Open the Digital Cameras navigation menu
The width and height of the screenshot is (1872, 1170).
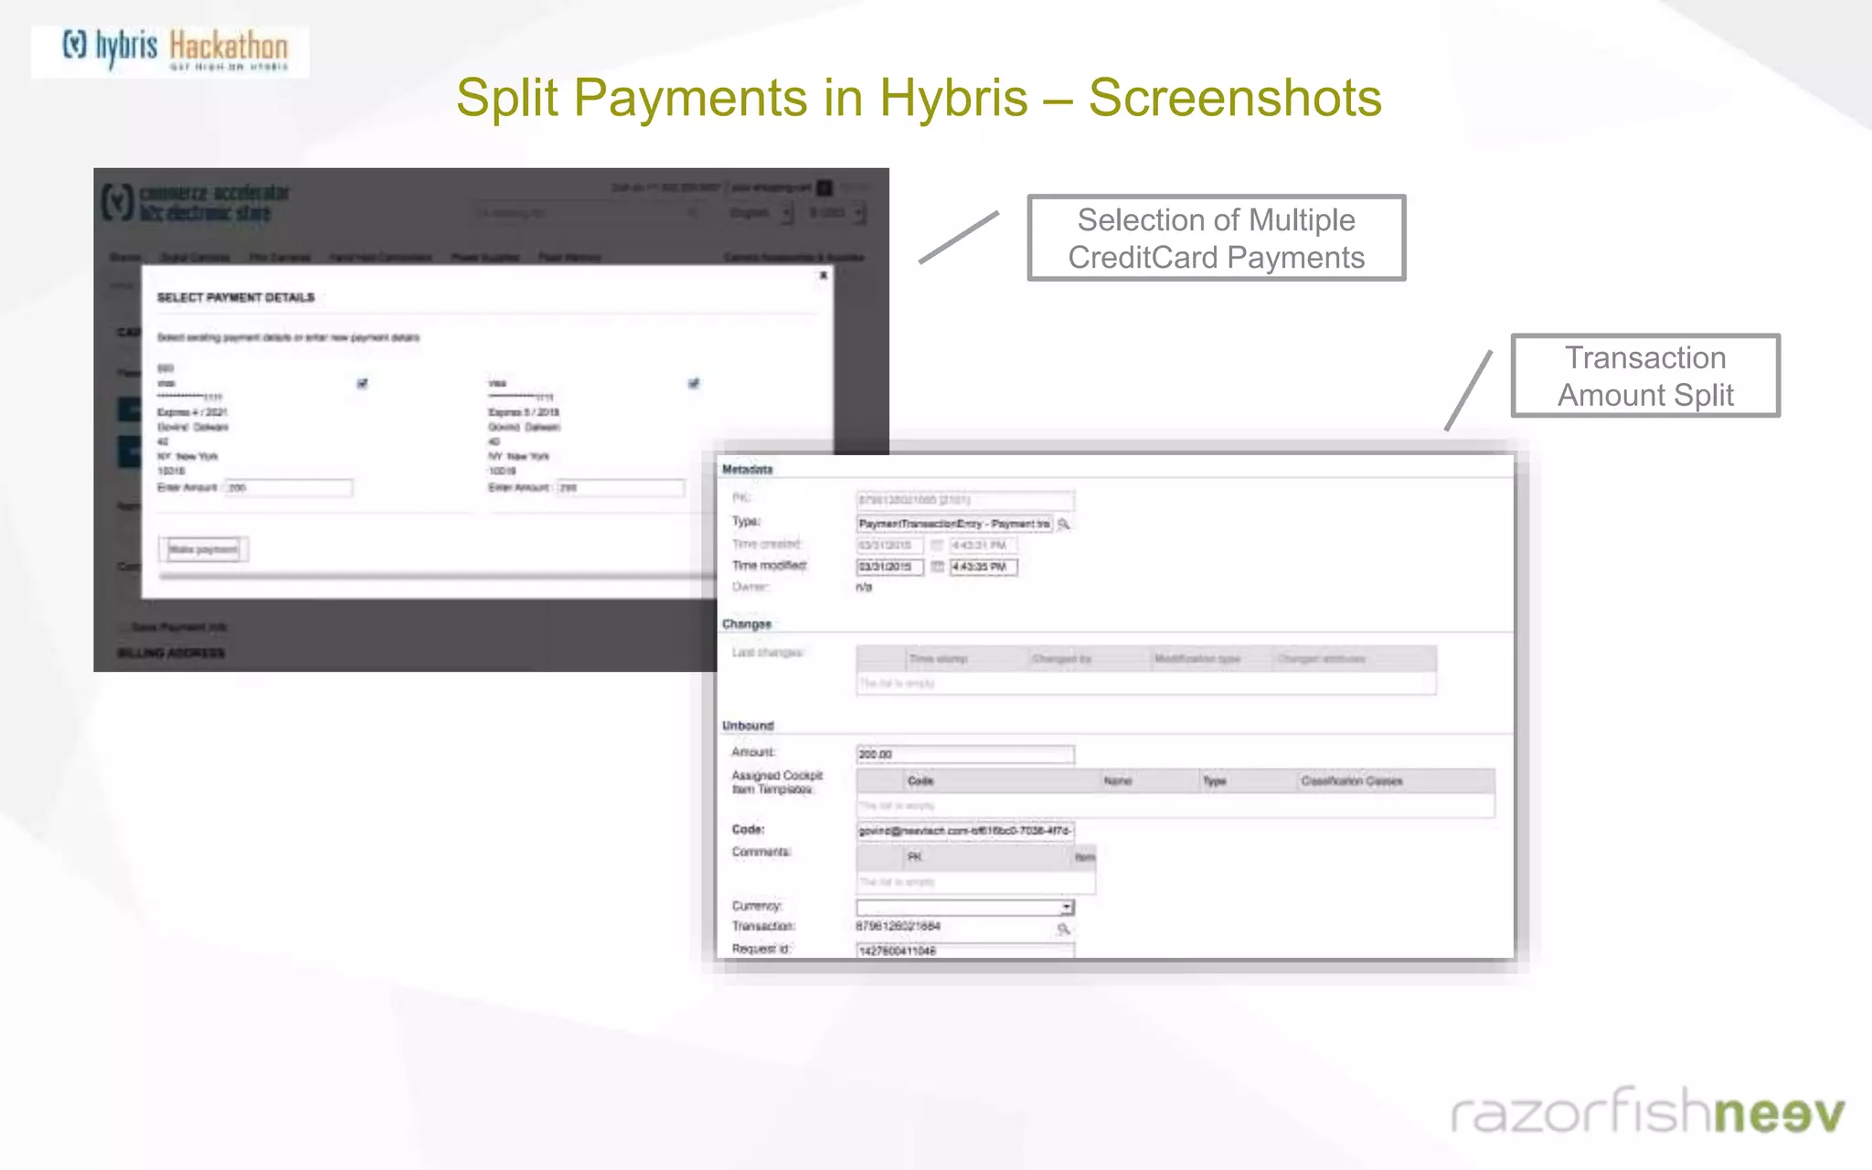pyautogui.click(x=195, y=258)
